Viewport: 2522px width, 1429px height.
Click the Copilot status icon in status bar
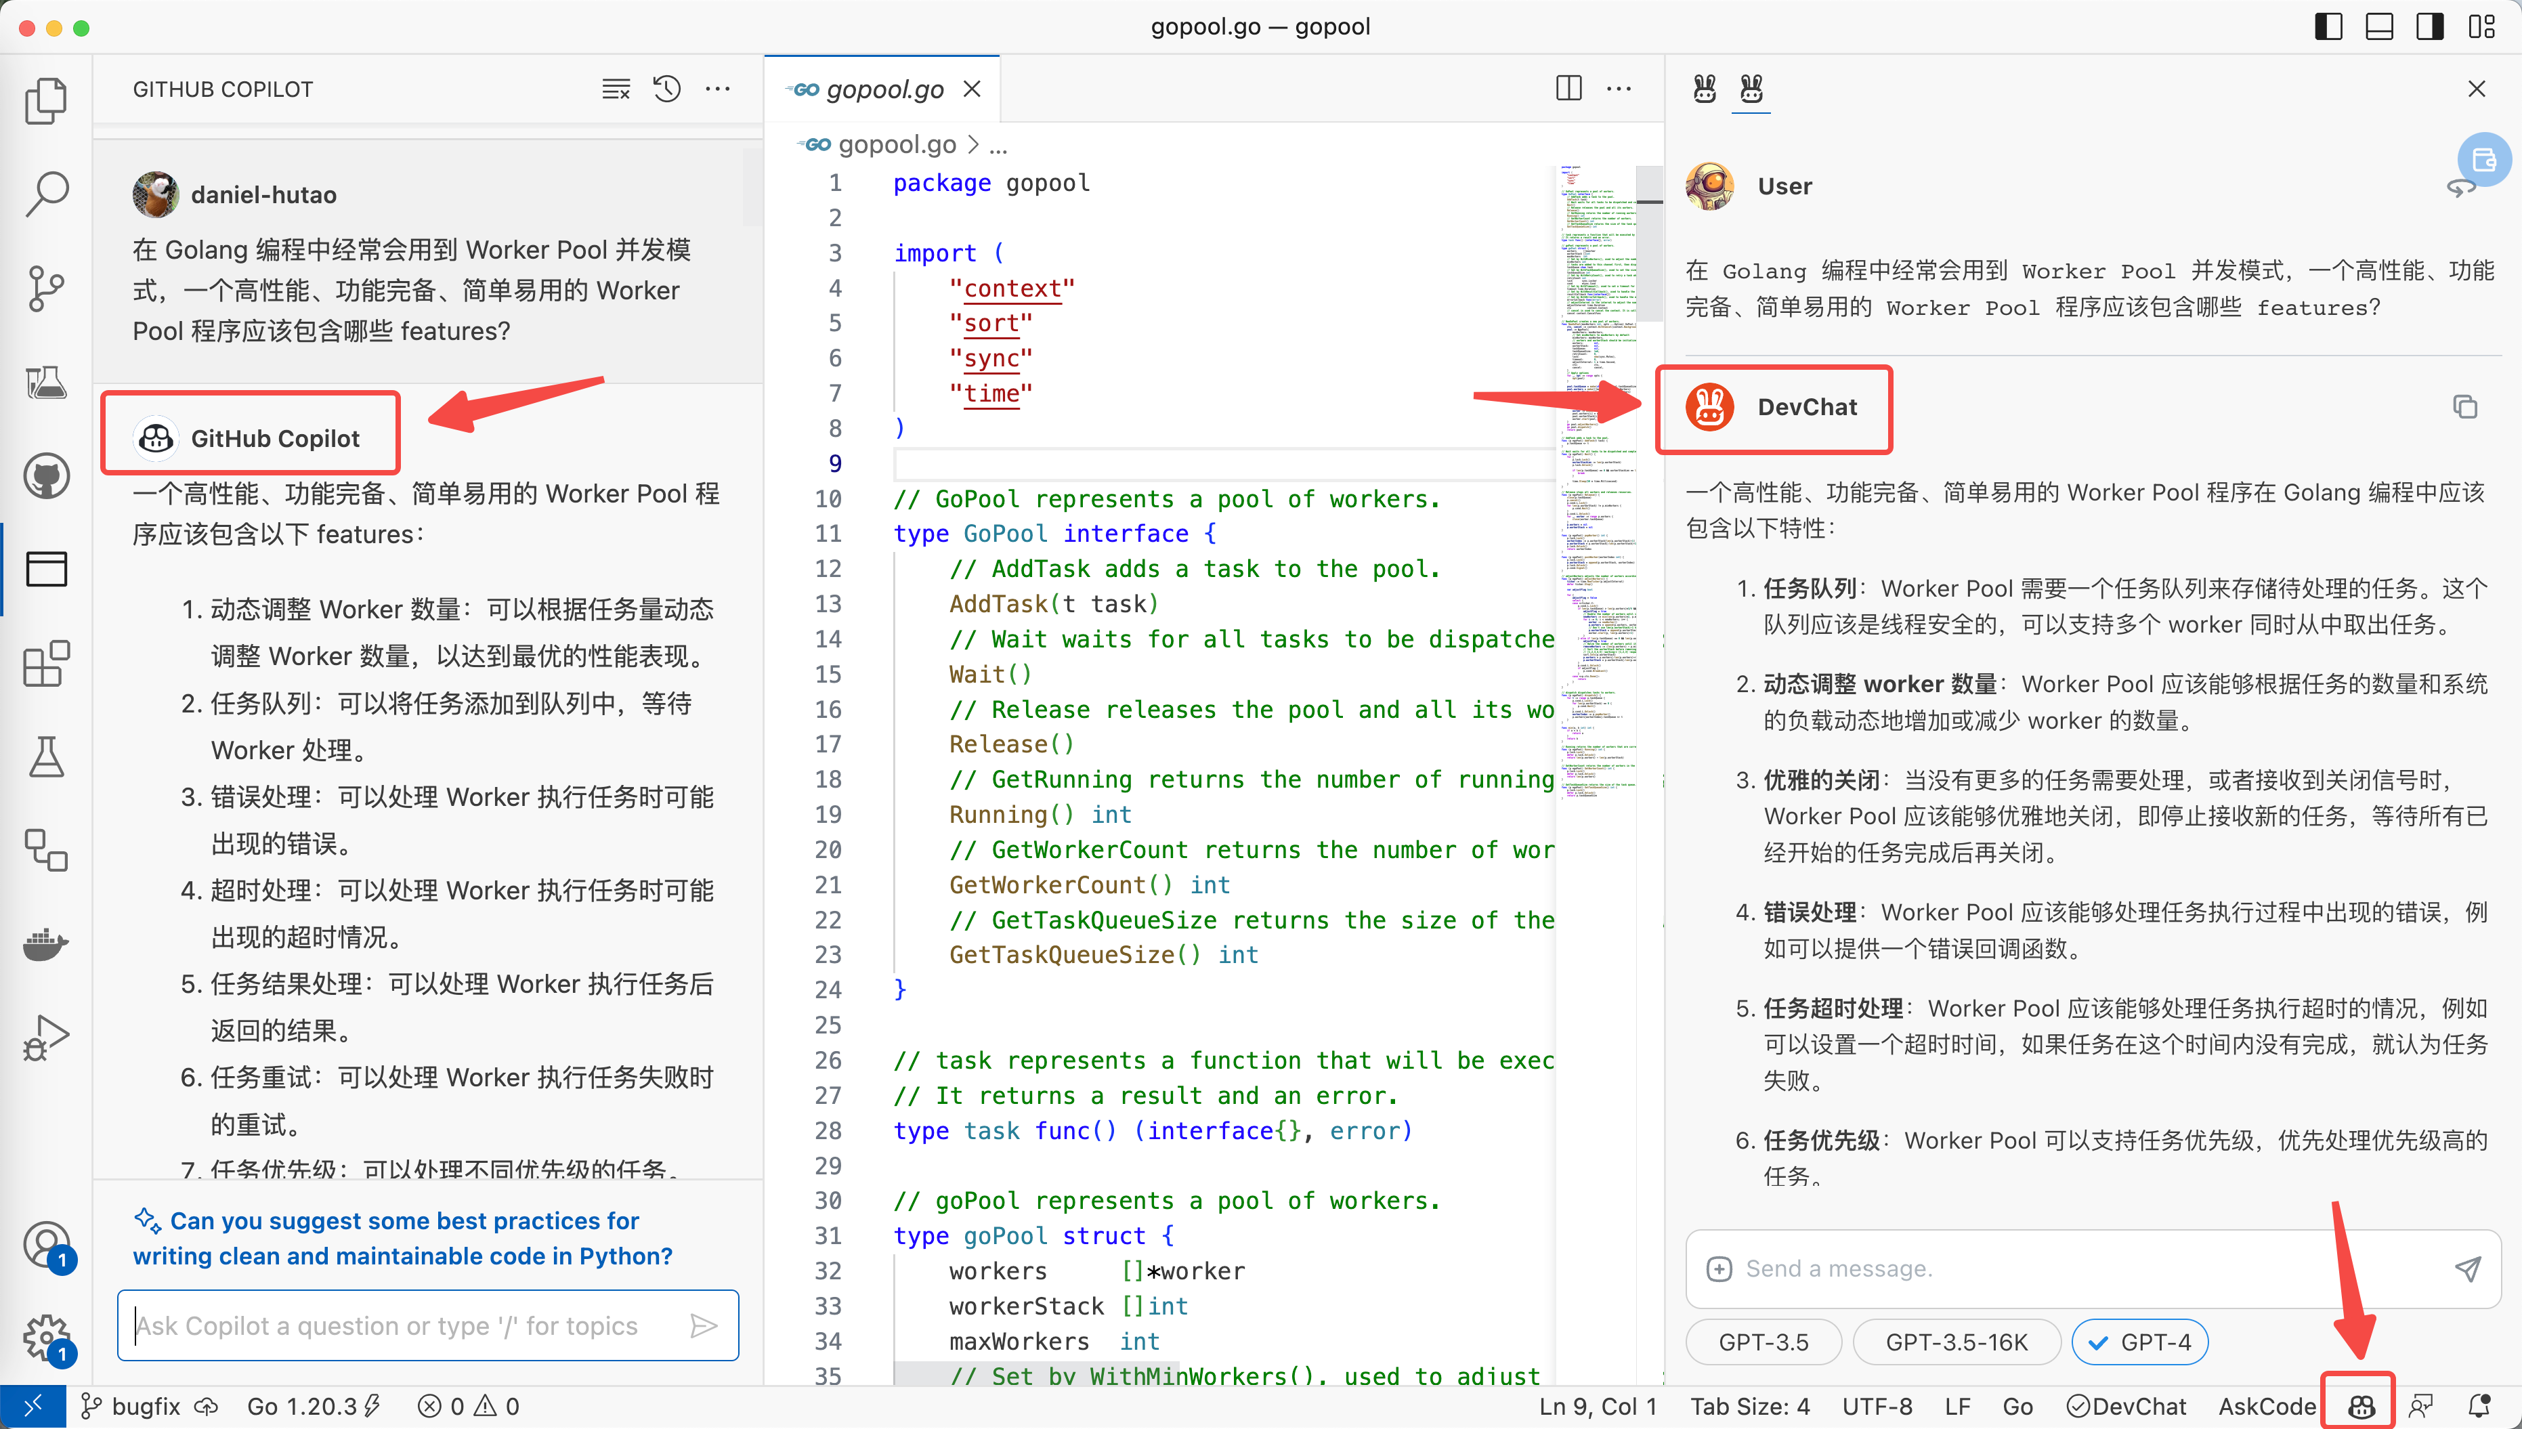(x=2360, y=1407)
